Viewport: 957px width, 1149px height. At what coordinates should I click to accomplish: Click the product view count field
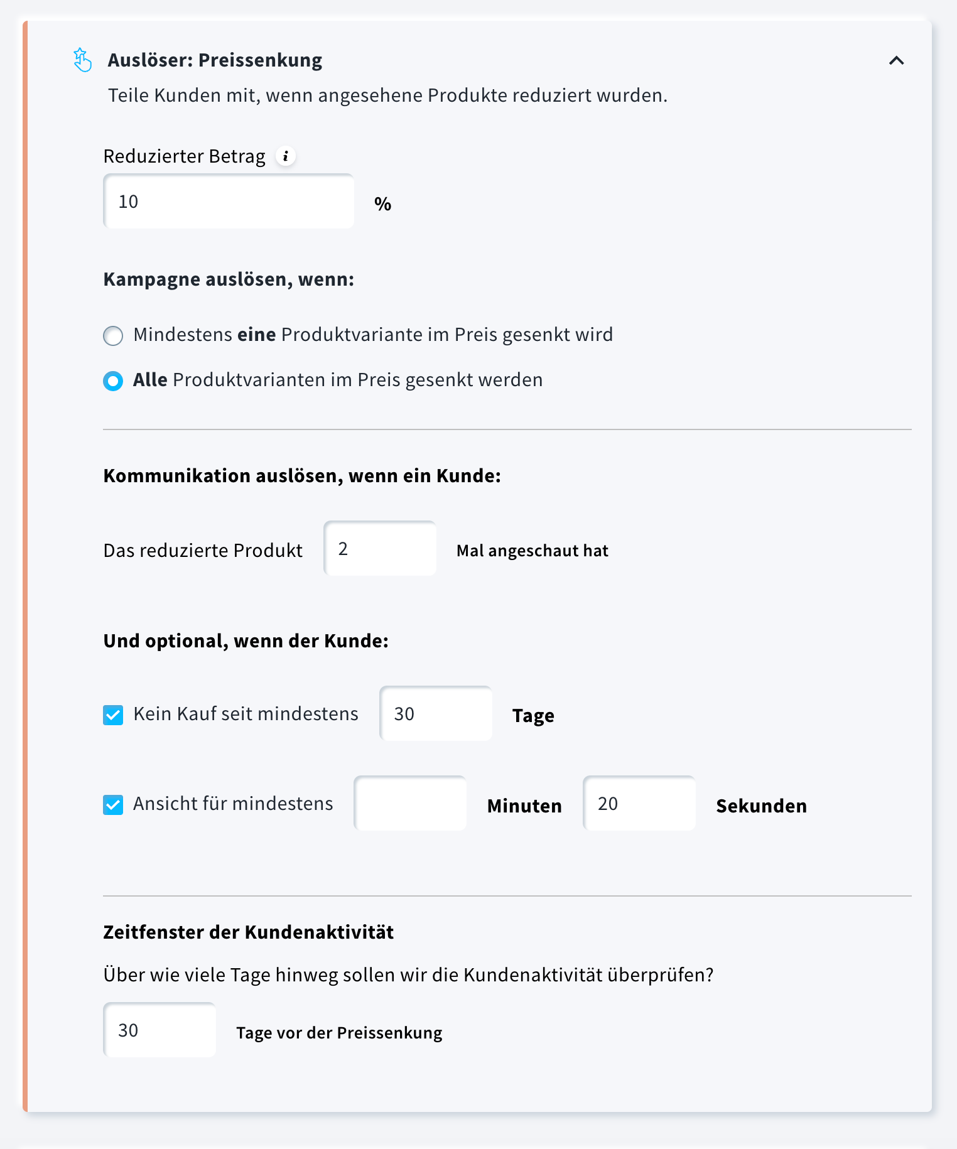[380, 549]
